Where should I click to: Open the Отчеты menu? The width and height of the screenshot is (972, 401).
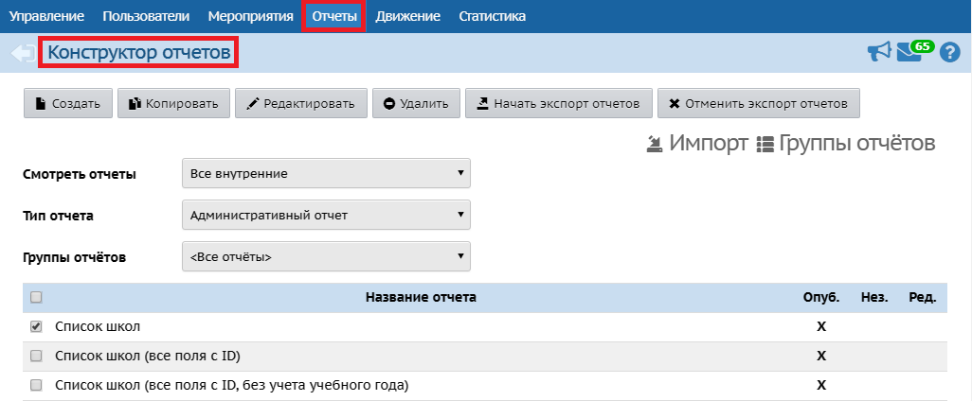[x=334, y=16]
